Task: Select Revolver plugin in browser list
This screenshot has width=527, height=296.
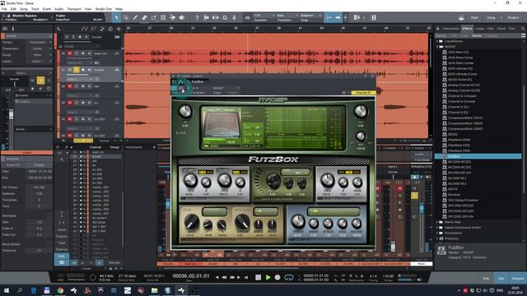Action: click(454, 195)
